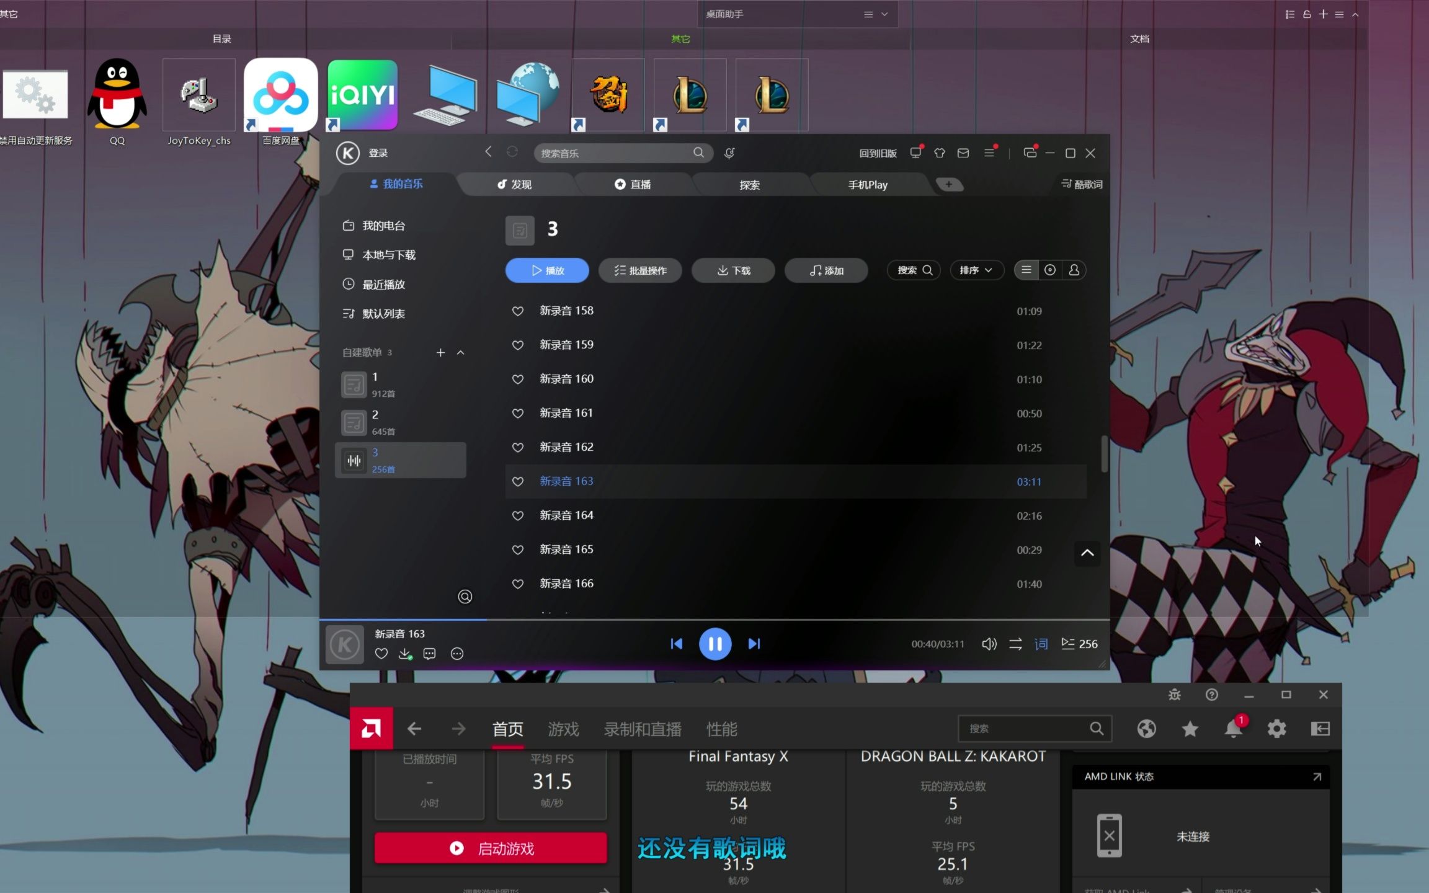
Task: Toggle AMD sidebar panel icon
Action: pyautogui.click(x=1320, y=729)
